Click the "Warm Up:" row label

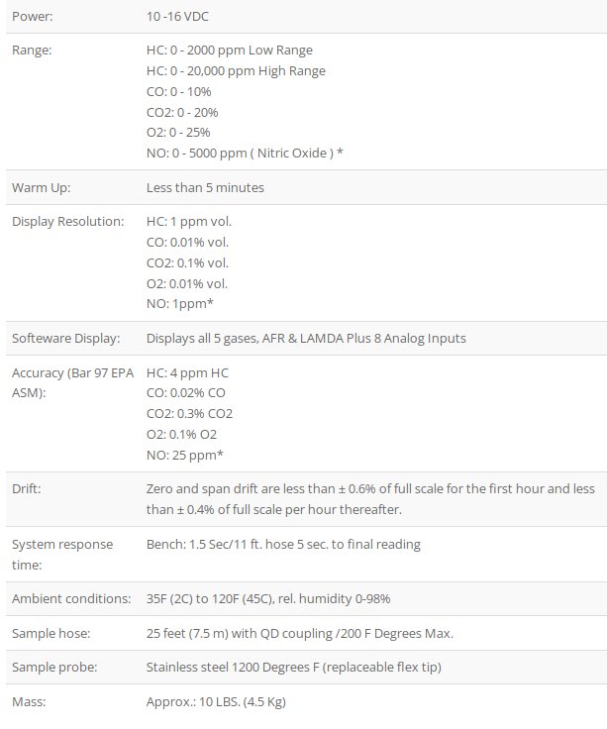(x=41, y=187)
